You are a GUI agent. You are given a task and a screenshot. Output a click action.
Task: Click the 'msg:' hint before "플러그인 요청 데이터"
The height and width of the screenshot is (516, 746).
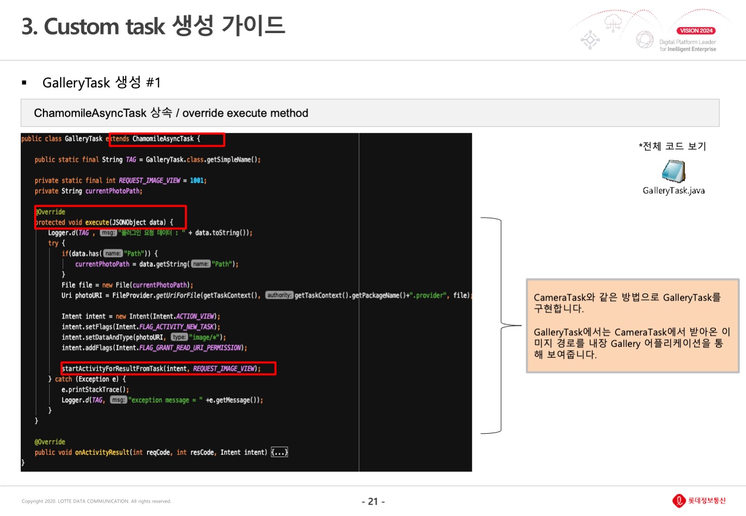click(x=108, y=233)
